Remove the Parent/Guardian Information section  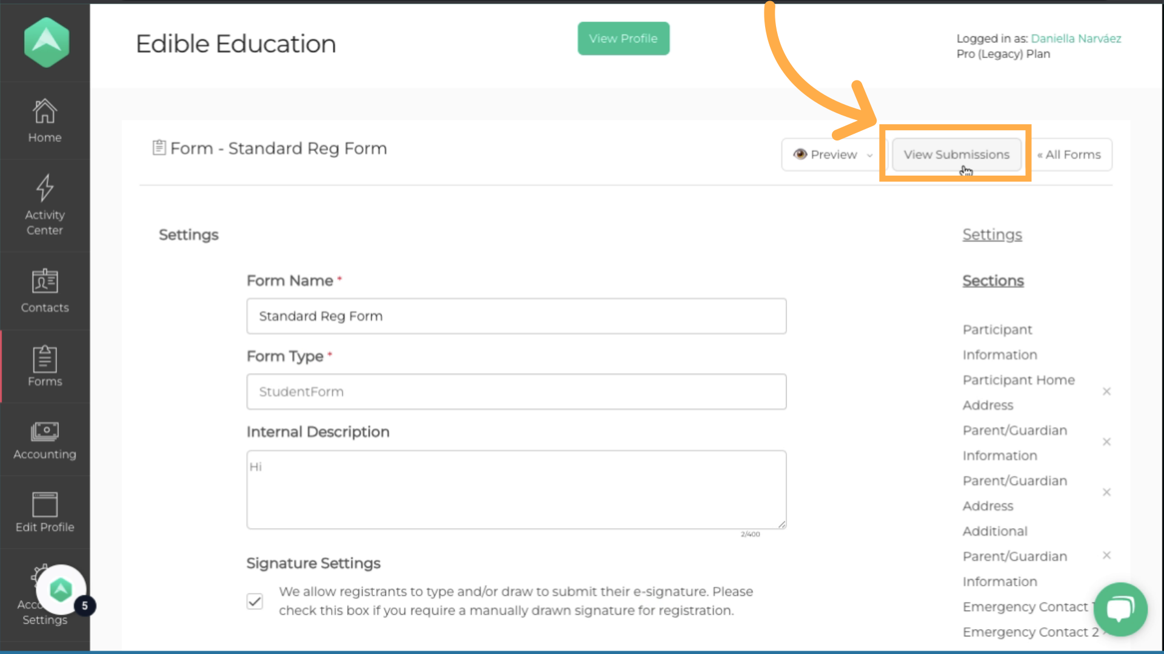coord(1106,442)
